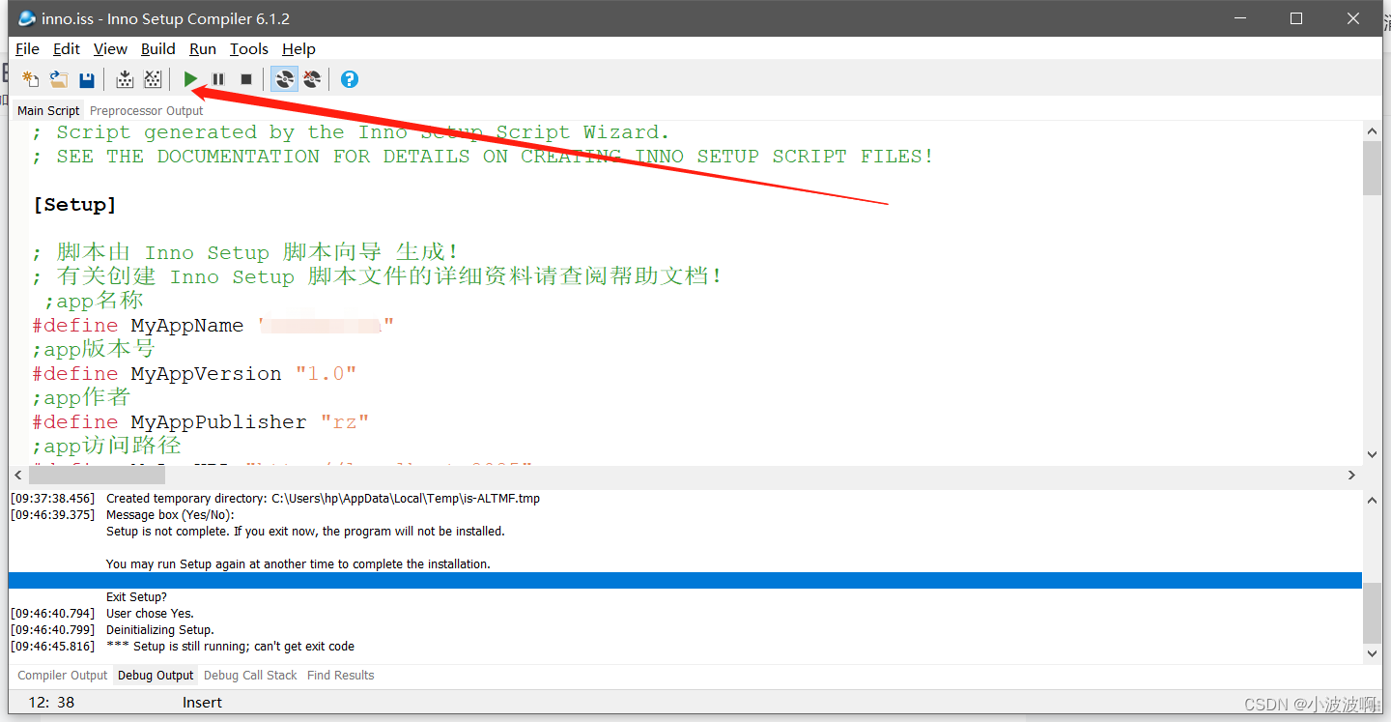Open the Edit menu

point(67,48)
